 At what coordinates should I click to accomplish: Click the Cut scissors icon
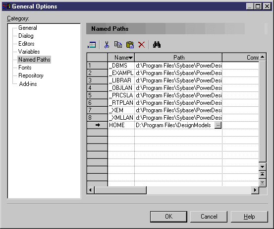pos(107,45)
